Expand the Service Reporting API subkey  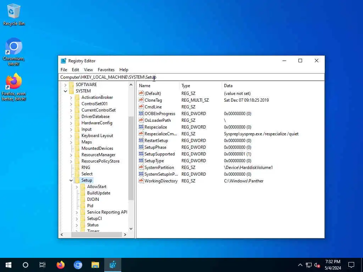tap(77, 212)
